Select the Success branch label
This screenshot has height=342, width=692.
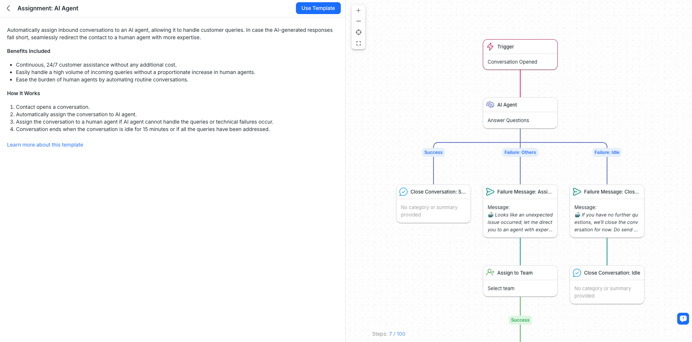click(433, 152)
